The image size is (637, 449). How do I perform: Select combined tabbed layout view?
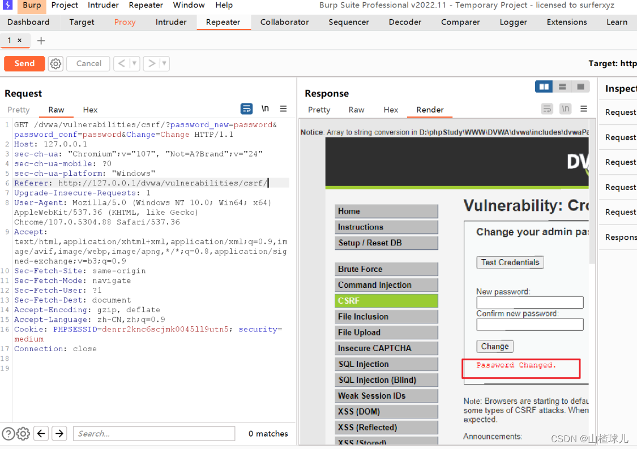coord(580,87)
